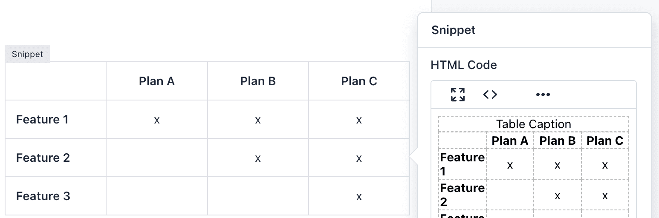Select the gray Snippet tag above the table

coord(27,54)
